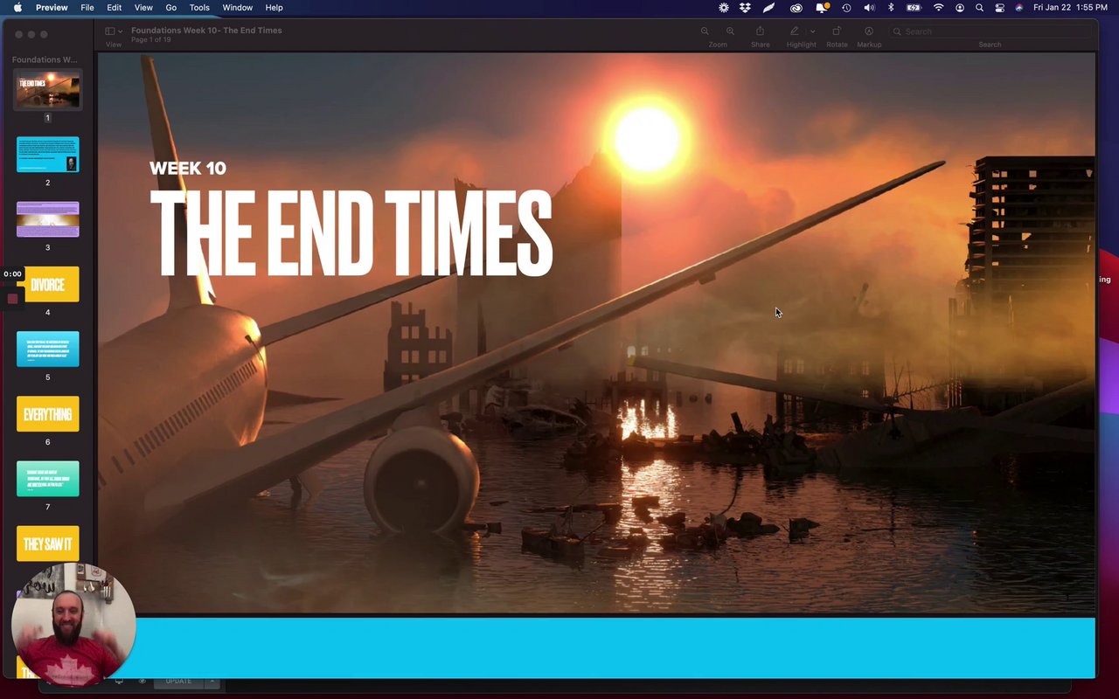The image size is (1119, 699).
Task: Click the Zoom Out magnifier icon
Action: point(705,31)
